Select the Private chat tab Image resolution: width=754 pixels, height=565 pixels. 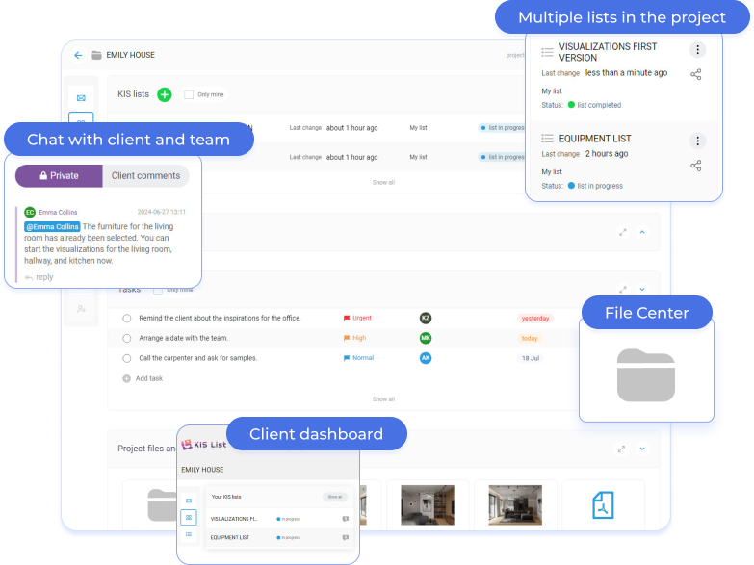(x=59, y=176)
